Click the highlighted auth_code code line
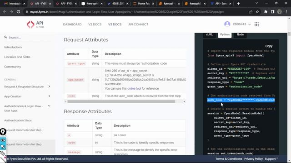 point(241,100)
